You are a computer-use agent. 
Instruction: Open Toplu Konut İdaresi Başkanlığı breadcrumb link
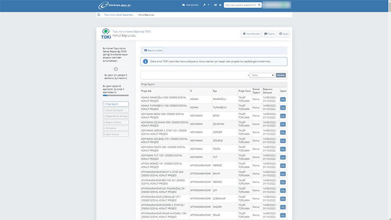(119, 15)
